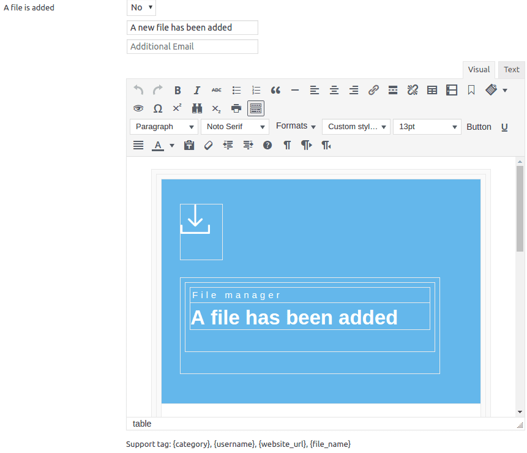This screenshot has height=453, width=527.
Task: Click the print icon
Action: pos(236,108)
